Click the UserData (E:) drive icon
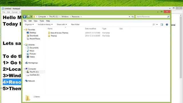The height and width of the screenshot is (103, 183). click(28, 75)
